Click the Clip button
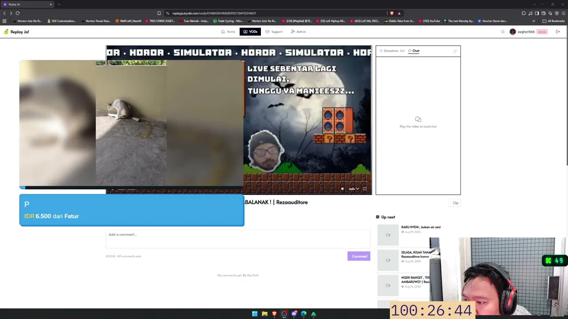Image resolution: width=568 pixels, height=319 pixels. [x=456, y=203]
